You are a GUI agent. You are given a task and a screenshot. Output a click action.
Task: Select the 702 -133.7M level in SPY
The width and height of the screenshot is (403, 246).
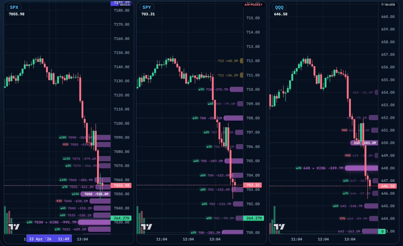point(220,204)
